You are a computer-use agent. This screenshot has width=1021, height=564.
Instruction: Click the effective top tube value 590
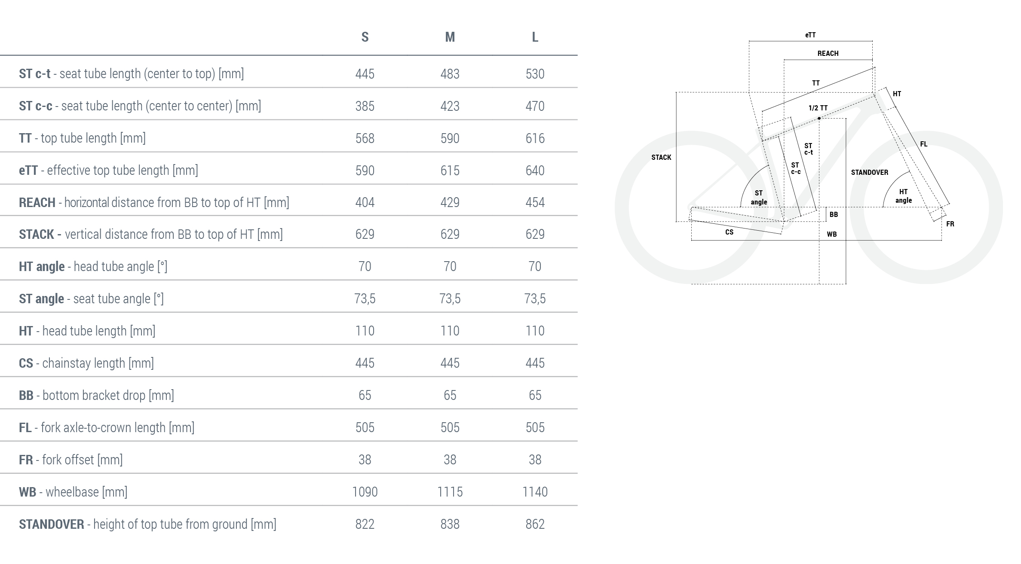click(x=365, y=171)
